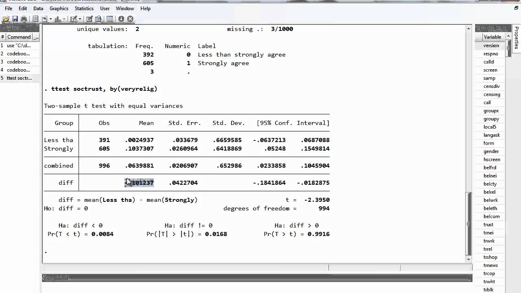The width and height of the screenshot is (521, 293).
Task: Open the Data Editor (Edit) icon
Action: [x=90, y=19]
